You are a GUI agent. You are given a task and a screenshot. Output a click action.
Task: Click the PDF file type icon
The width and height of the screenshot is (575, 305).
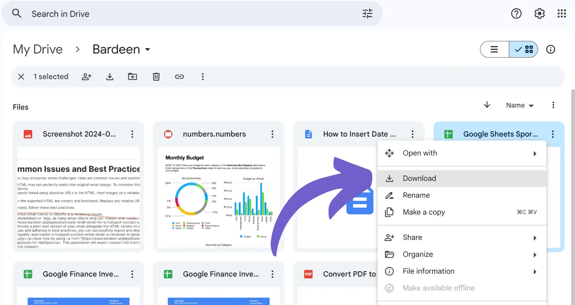tap(308, 274)
